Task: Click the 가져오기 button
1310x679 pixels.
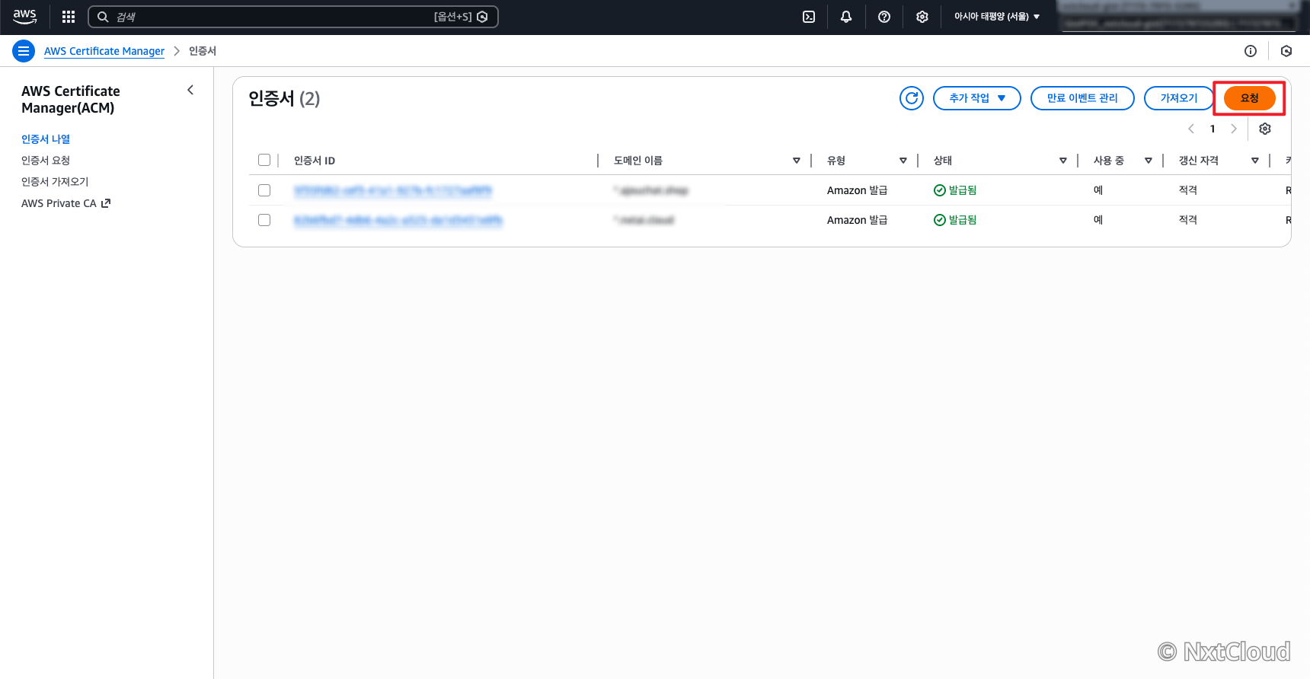Action: click(1179, 98)
